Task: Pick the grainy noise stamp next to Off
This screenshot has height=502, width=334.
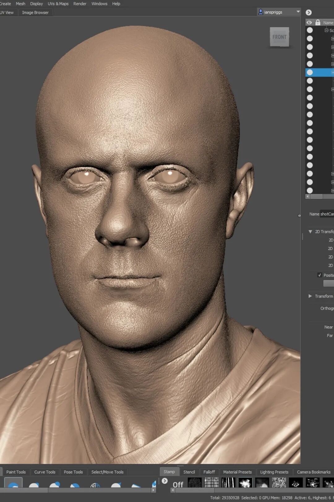Action: tap(195, 483)
